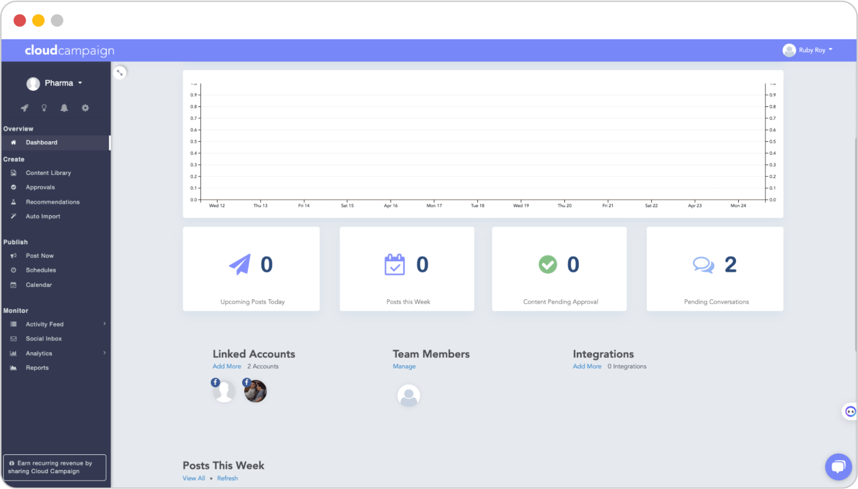Click the View All posts this week
The width and height of the screenshot is (858, 489).
(x=194, y=478)
